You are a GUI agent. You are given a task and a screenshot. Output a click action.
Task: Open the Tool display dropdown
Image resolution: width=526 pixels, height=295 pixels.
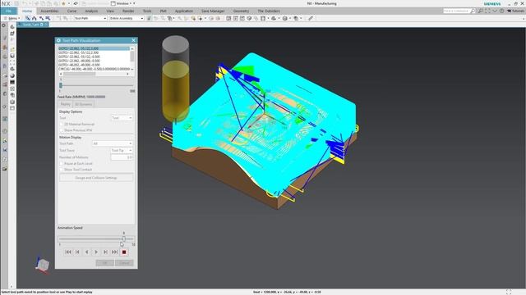coord(122,118)
